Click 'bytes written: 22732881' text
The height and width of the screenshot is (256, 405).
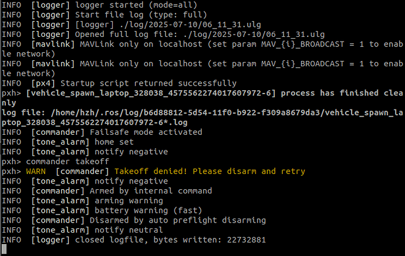pos(210,240)
